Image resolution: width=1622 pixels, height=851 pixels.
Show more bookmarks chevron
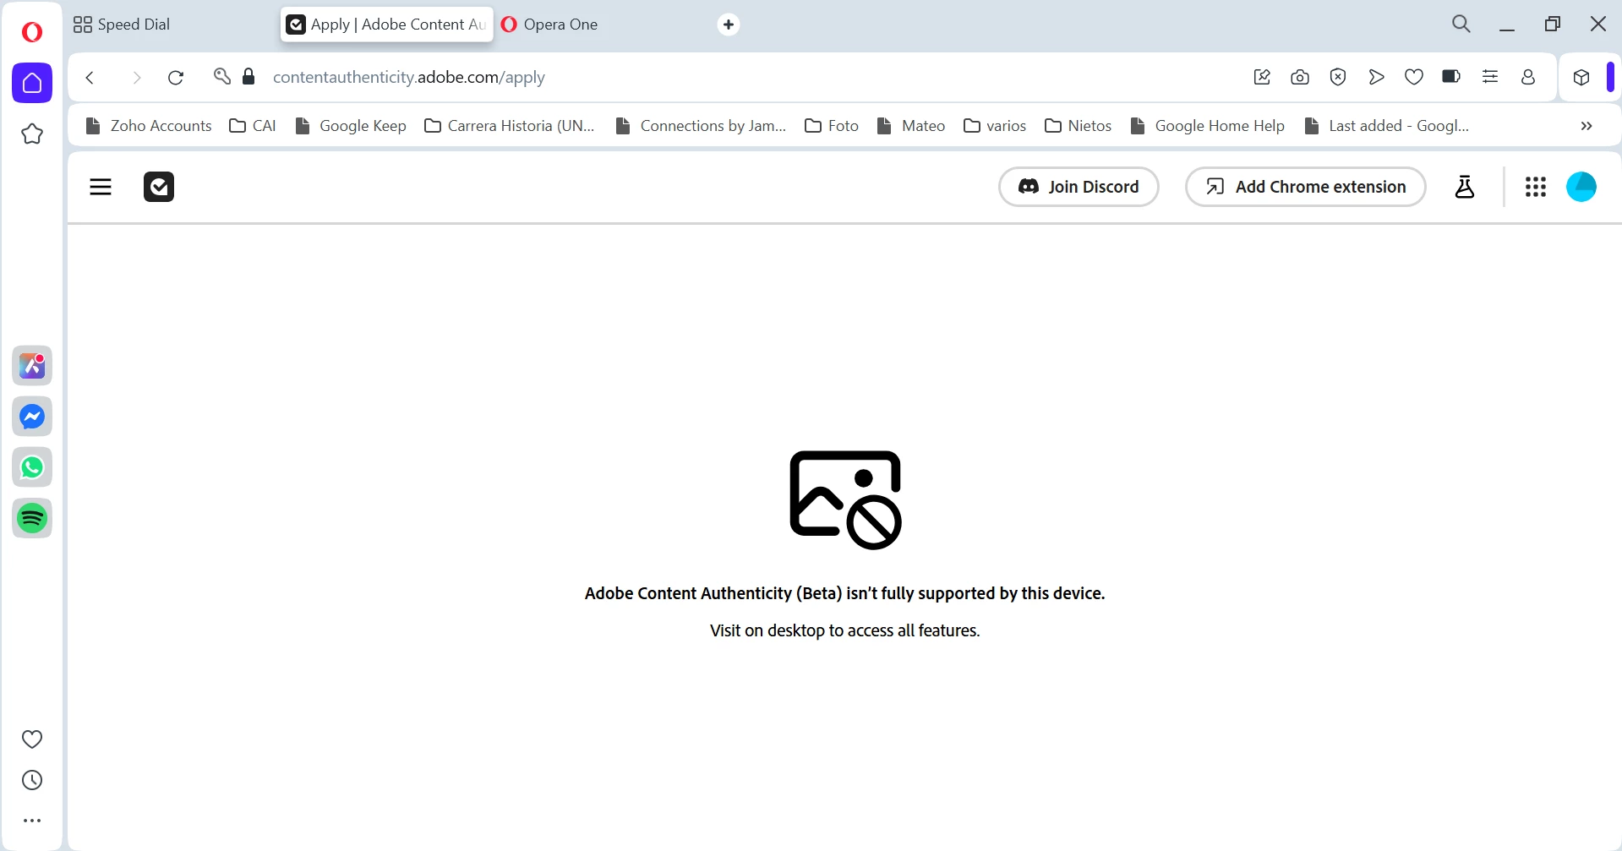point(1587,126)
